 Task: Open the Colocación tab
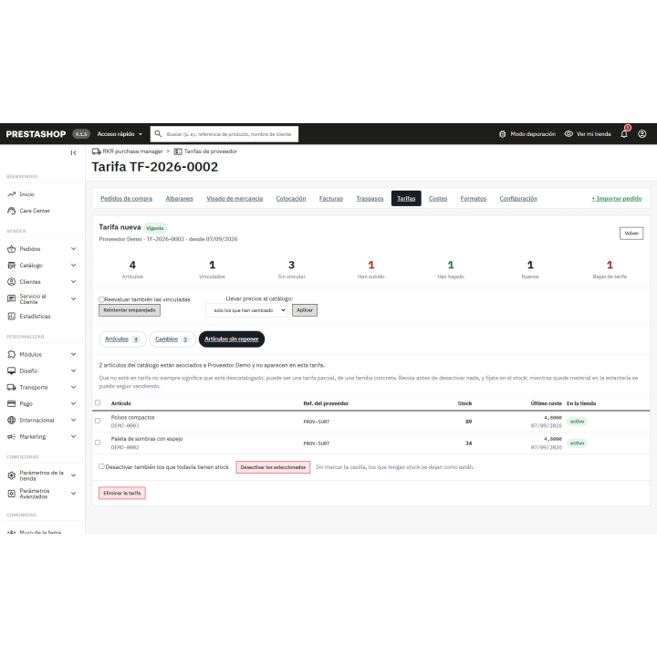(291, 199)
